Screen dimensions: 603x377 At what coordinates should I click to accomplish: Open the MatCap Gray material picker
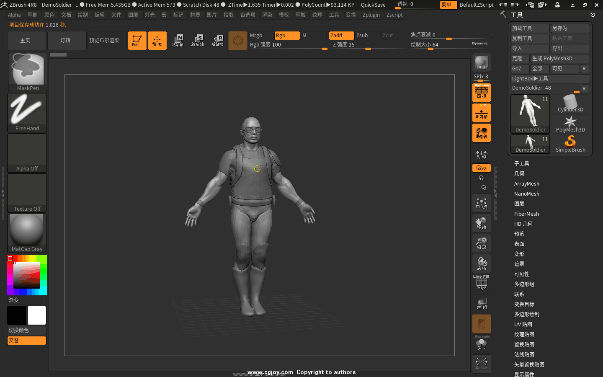(27, 233)
